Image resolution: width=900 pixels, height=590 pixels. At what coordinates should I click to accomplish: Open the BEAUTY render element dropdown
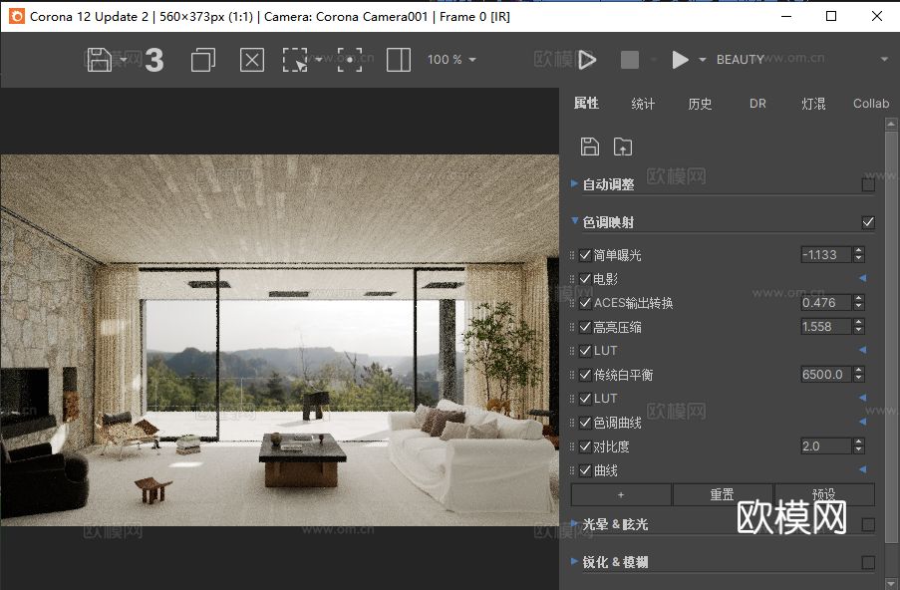(882, 59)
